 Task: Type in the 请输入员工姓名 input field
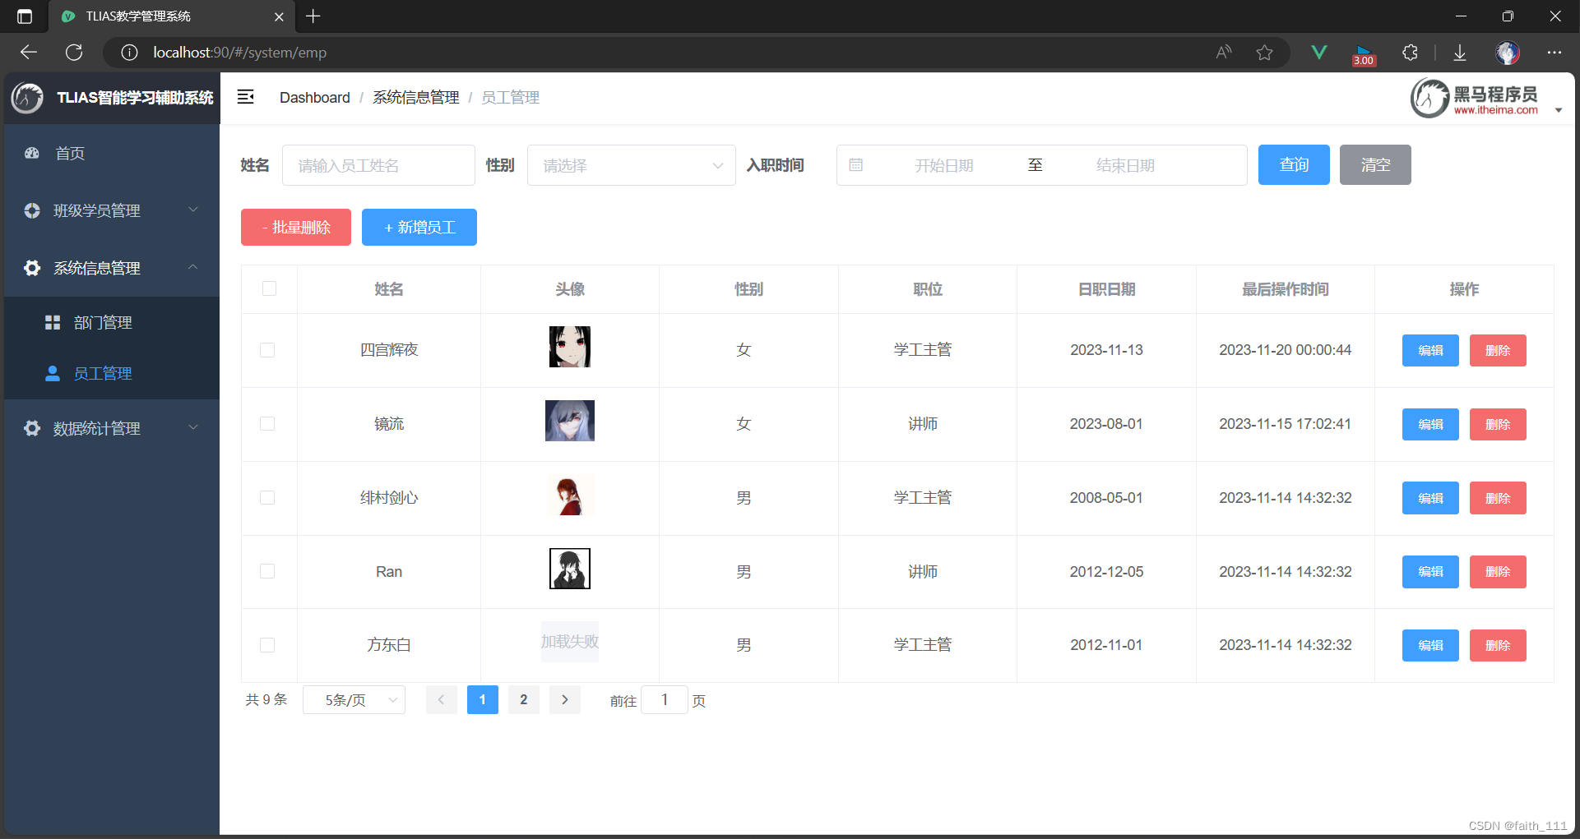tap(378, 164)
